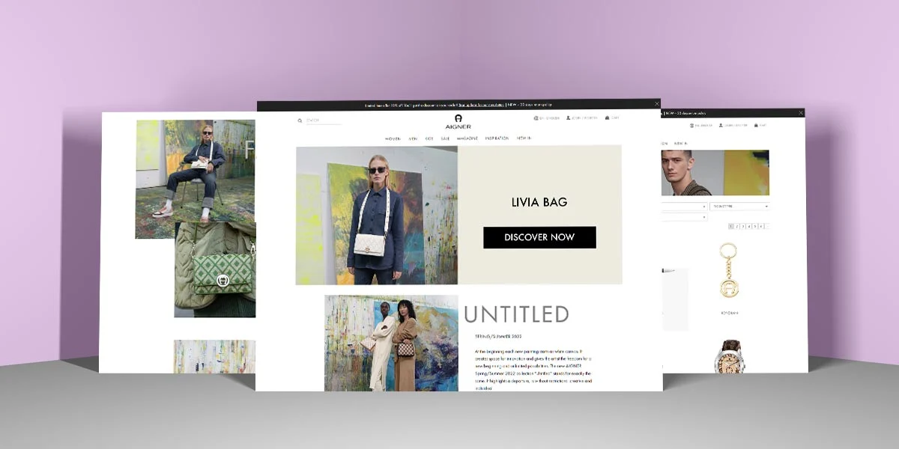The width and height of the screenshot is (899, 449).
Task: Click the newsletter sign-up link in the banner
Action: [480, 105]
